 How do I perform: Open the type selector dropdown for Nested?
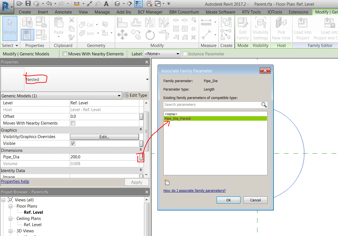pos(147,80)
